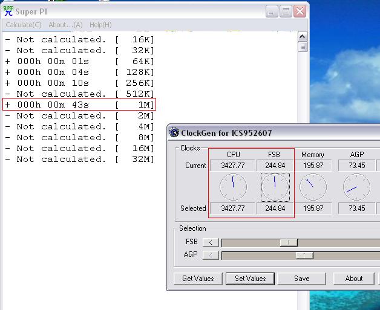Screen dimensions: 380x310
Task: Click the CPU column header in Clocks
Action: pos(234,154)
